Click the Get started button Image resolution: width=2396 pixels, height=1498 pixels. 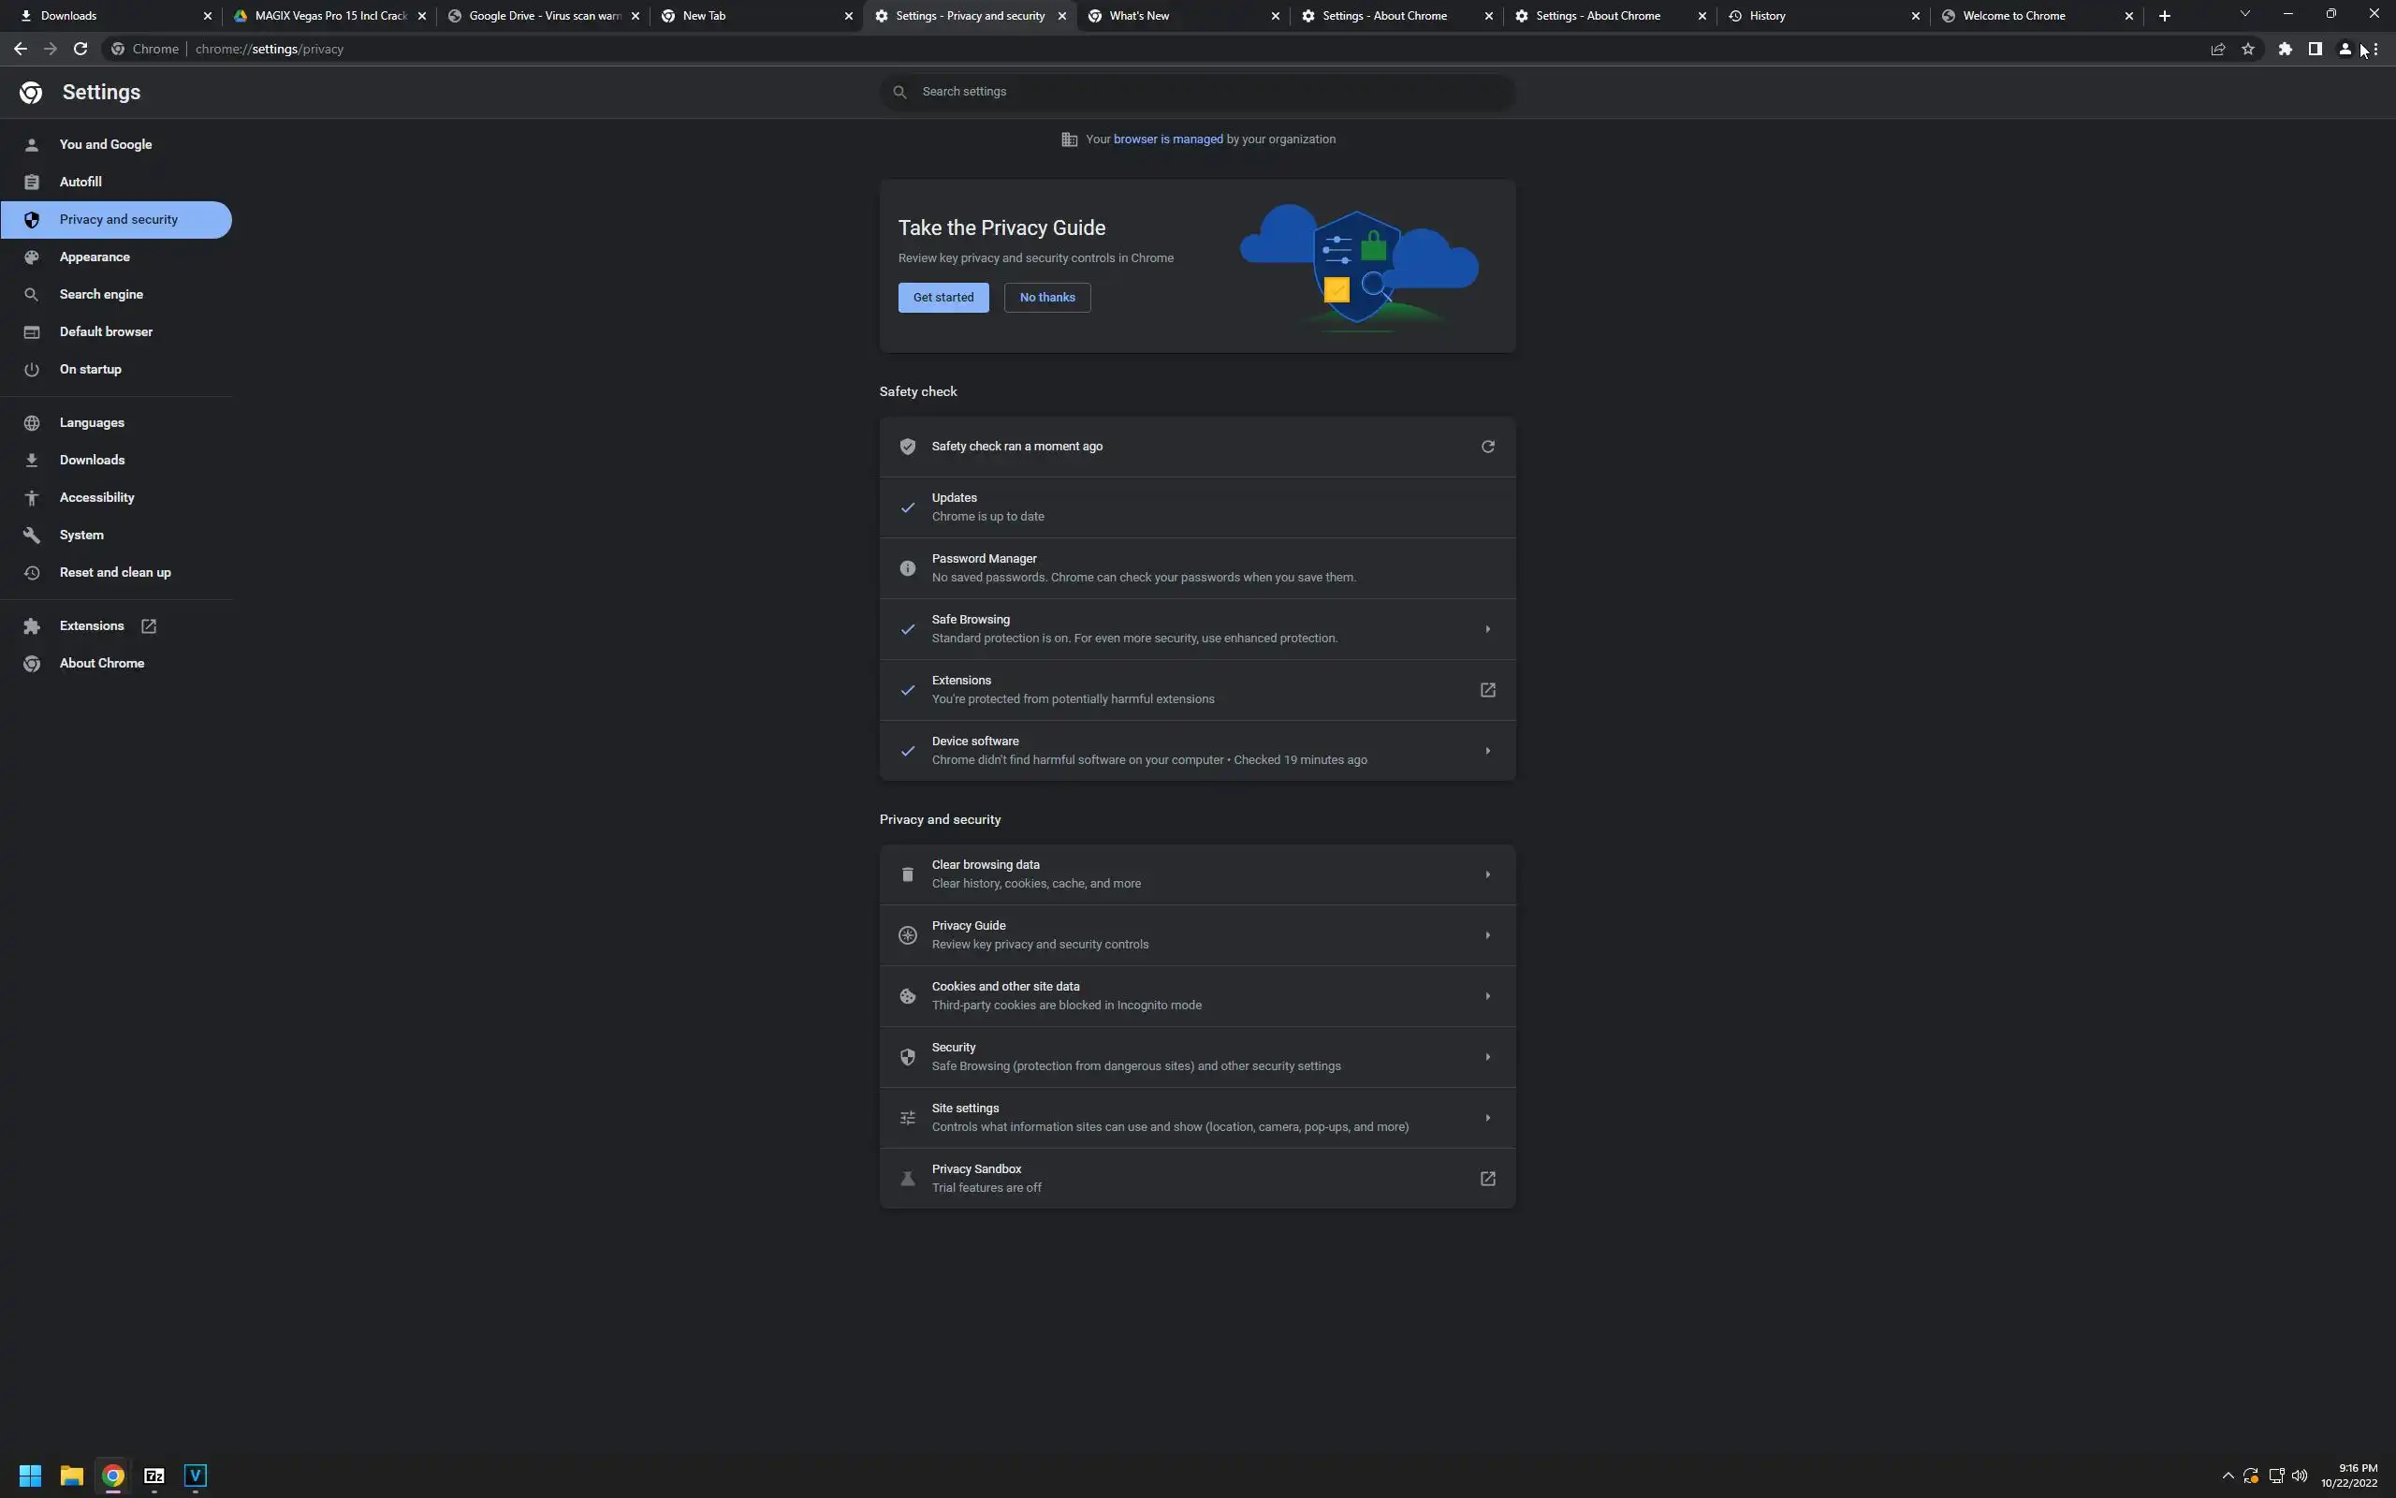(942, 297)
